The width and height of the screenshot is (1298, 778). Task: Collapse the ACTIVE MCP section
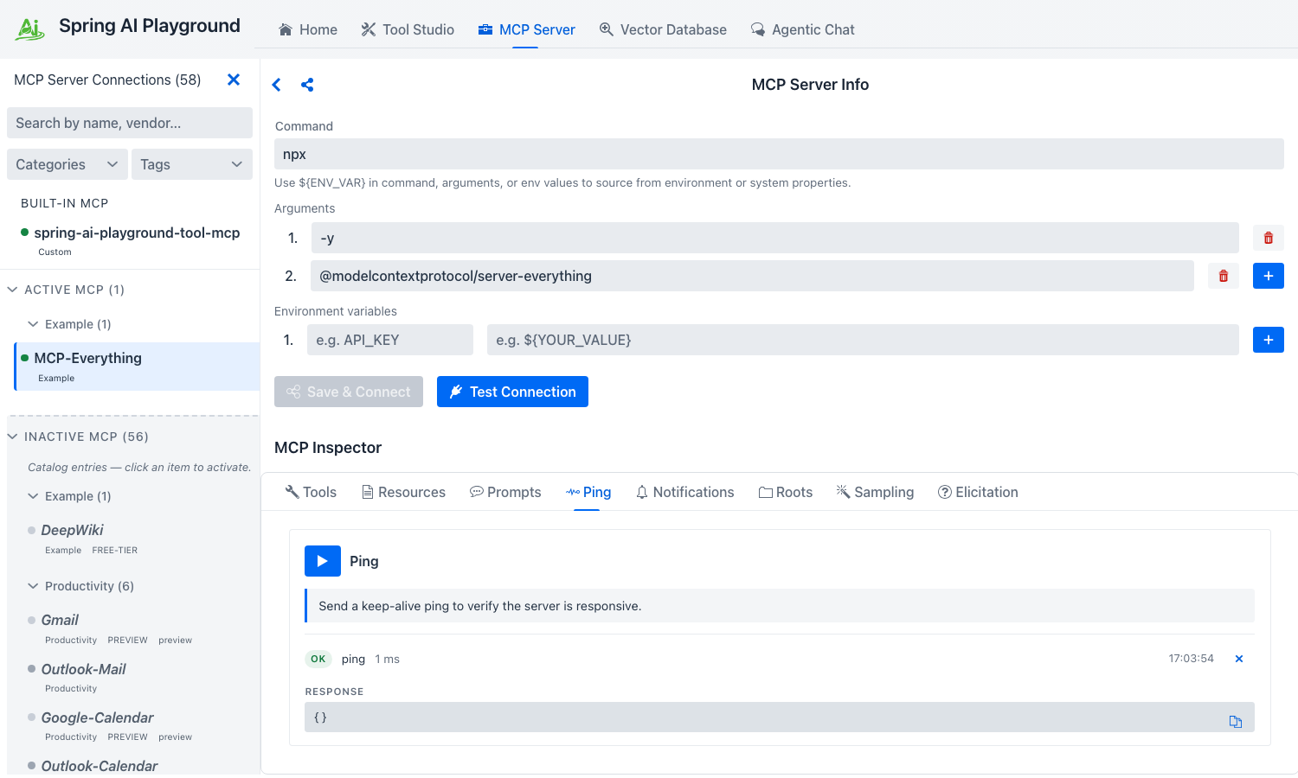click(x=13, y=290)
